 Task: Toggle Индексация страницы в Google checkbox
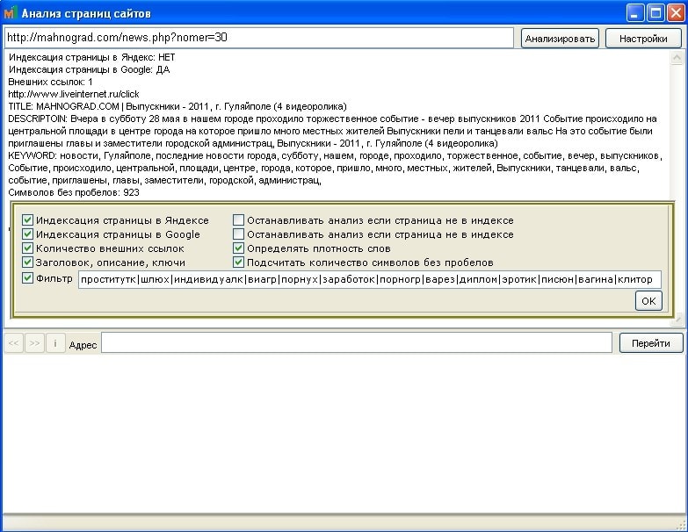click(27, 234)
